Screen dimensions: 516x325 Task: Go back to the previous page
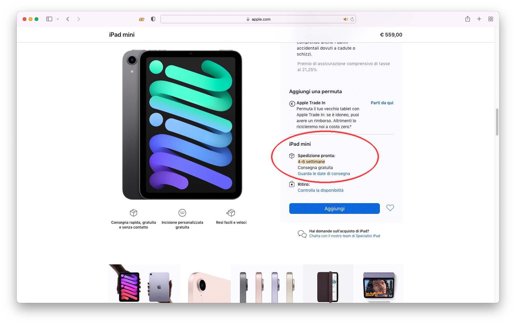point(68,19)
